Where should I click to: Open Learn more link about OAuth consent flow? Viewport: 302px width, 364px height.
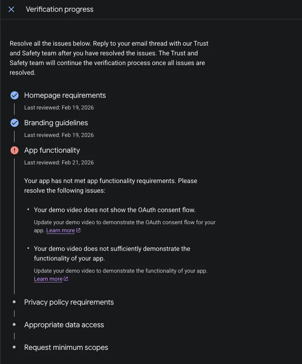point(60,231)
